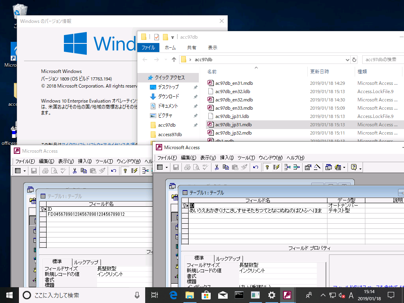Open Properties in the front Access toolbar
The width and height of the screenshot is (404, 303).
tap(308, 167)
